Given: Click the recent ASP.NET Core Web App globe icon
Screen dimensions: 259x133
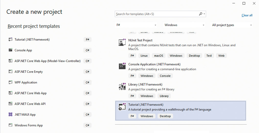Looking at the screenshot, I should point(10,93).
